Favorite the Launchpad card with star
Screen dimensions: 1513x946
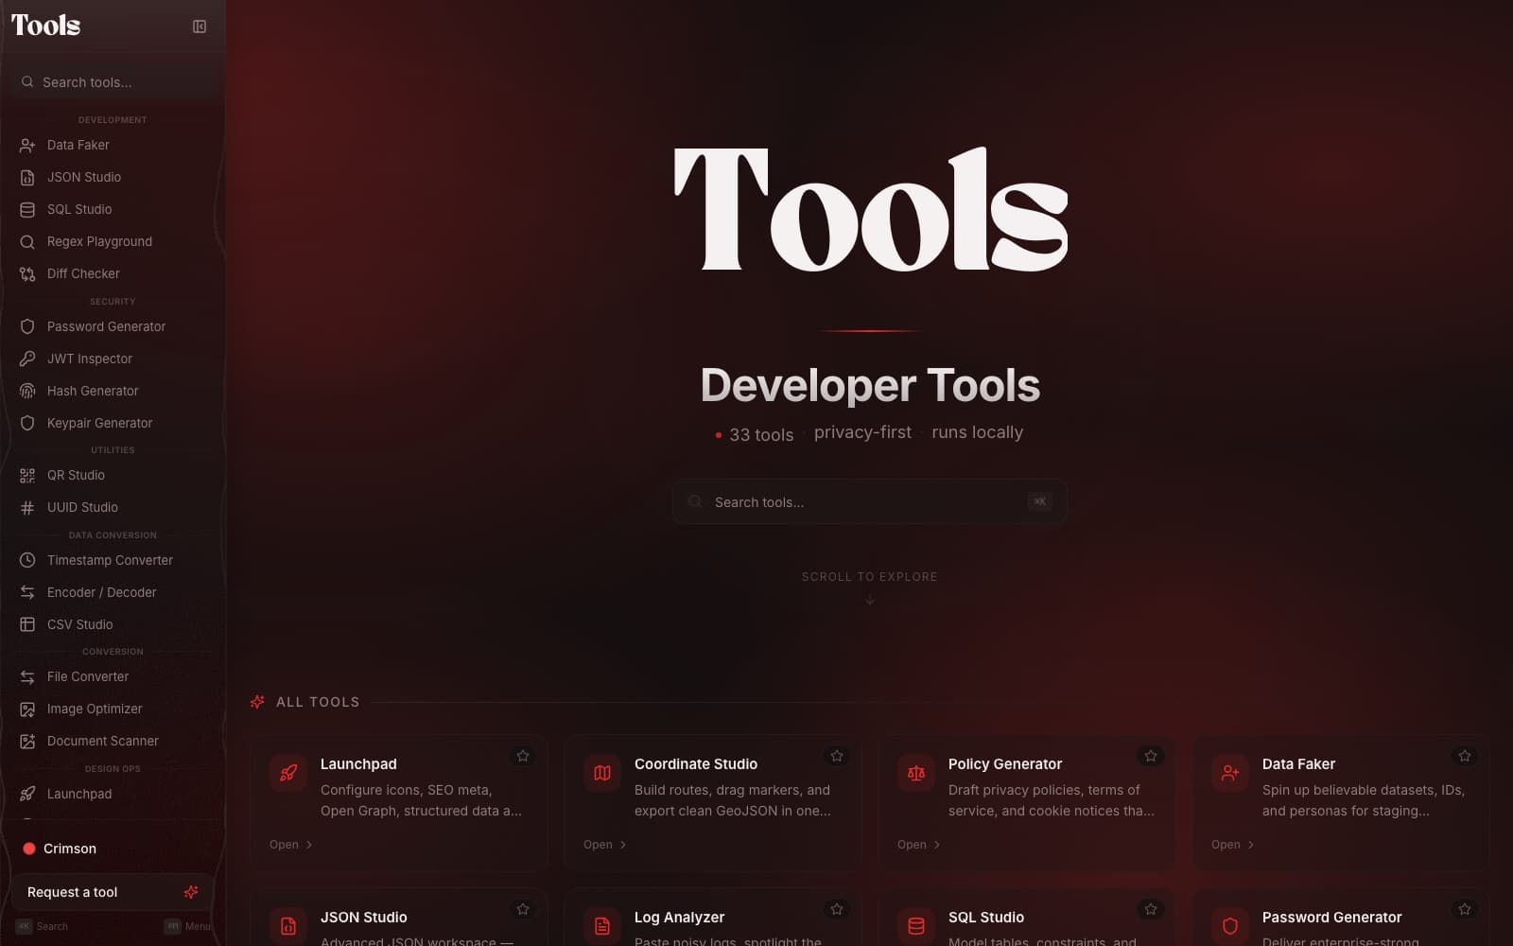click(523, 756)
